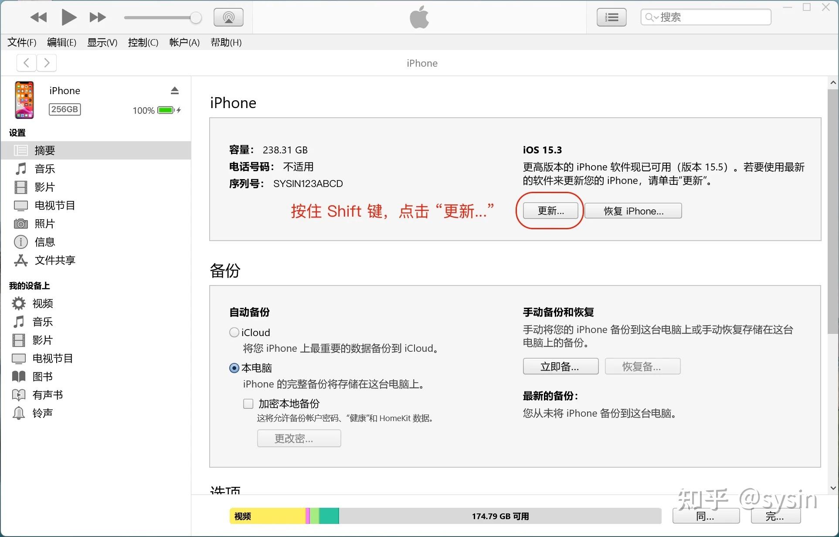Eject the connected iPhone
This screenshot has height=537, width=839.
click(175, 90)
